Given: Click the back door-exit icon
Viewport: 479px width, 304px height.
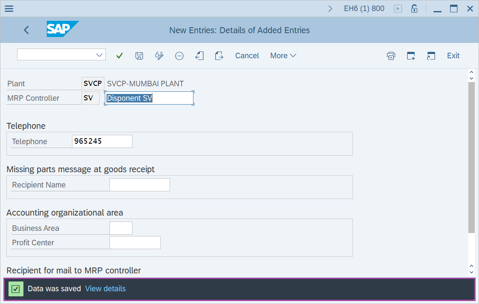Looking at the screenshot, I should coord(199,55).
